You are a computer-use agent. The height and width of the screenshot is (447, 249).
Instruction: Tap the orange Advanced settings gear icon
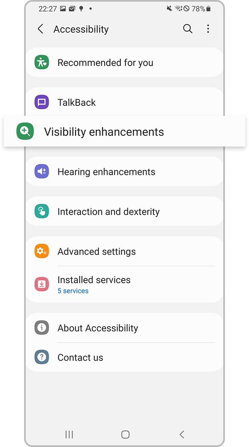point(41,252)
